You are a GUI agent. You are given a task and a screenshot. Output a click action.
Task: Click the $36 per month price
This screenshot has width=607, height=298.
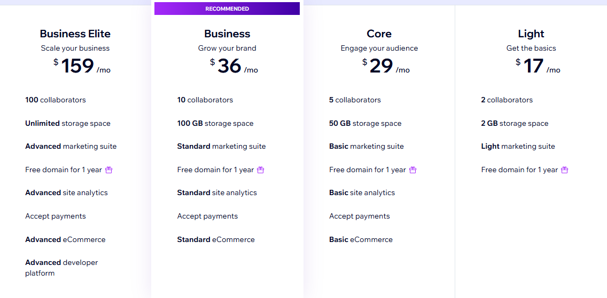coord(234,66)
